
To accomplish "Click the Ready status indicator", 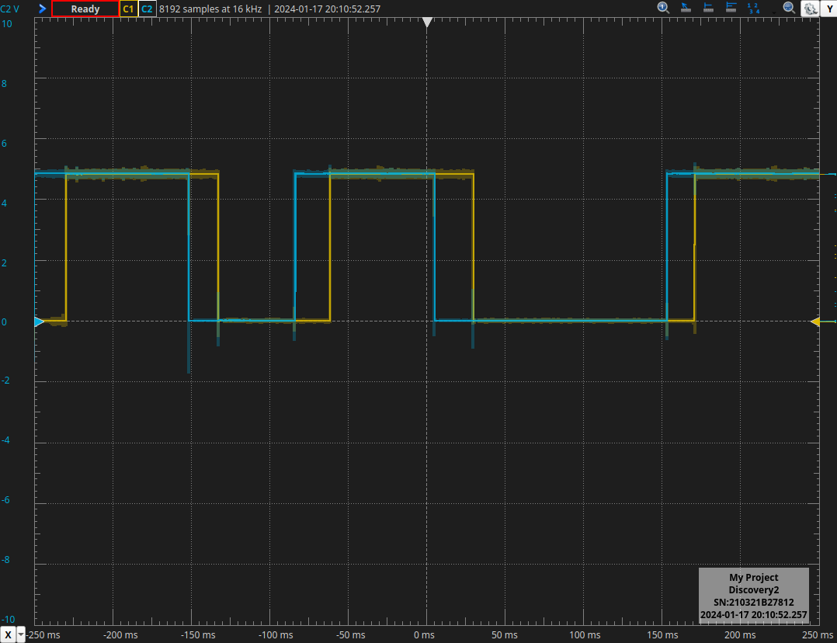I will tap(85, 9).
